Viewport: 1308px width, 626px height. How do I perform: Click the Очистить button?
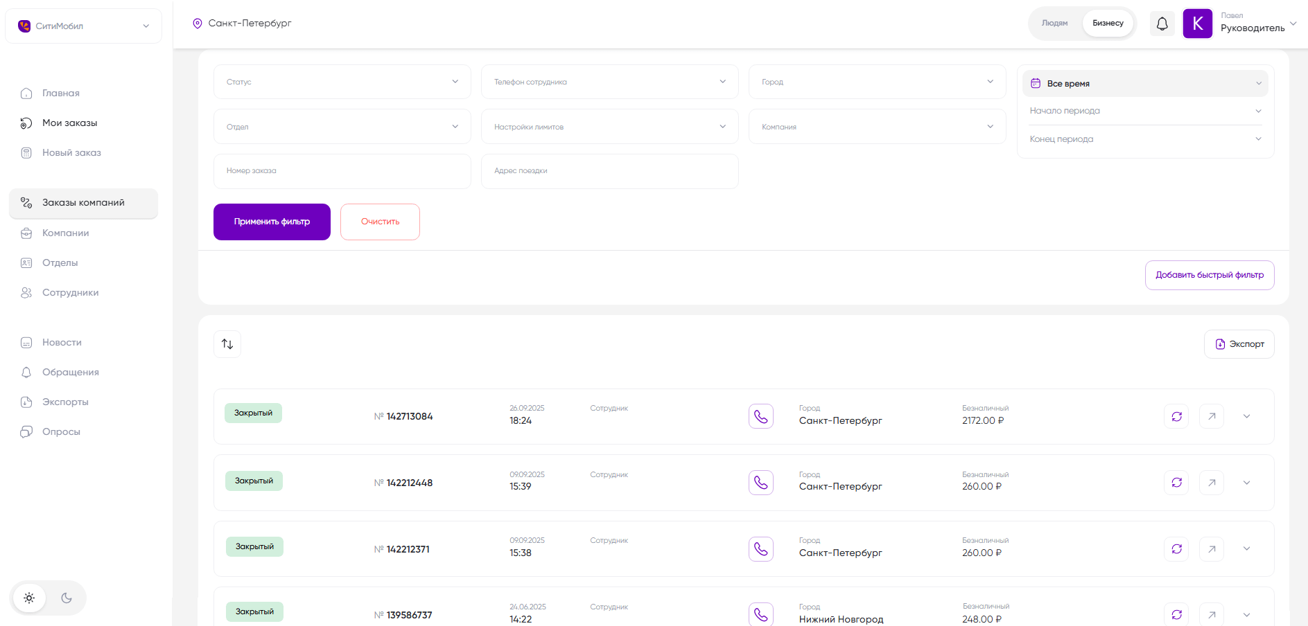click(x=380, y=222)
